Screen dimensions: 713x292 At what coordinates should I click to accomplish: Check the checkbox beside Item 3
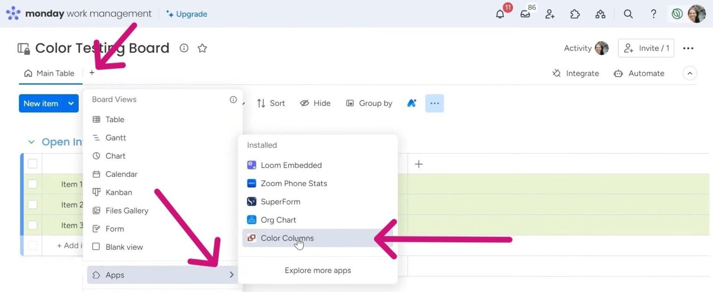[32, 225]
